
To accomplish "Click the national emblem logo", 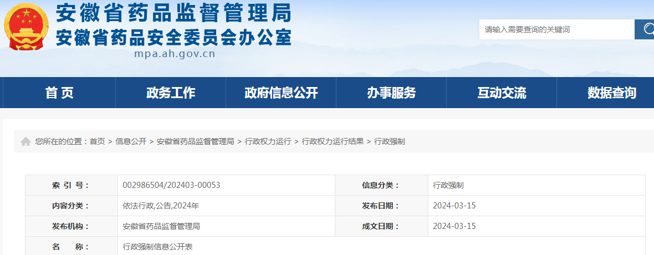I will coord(26,26).
